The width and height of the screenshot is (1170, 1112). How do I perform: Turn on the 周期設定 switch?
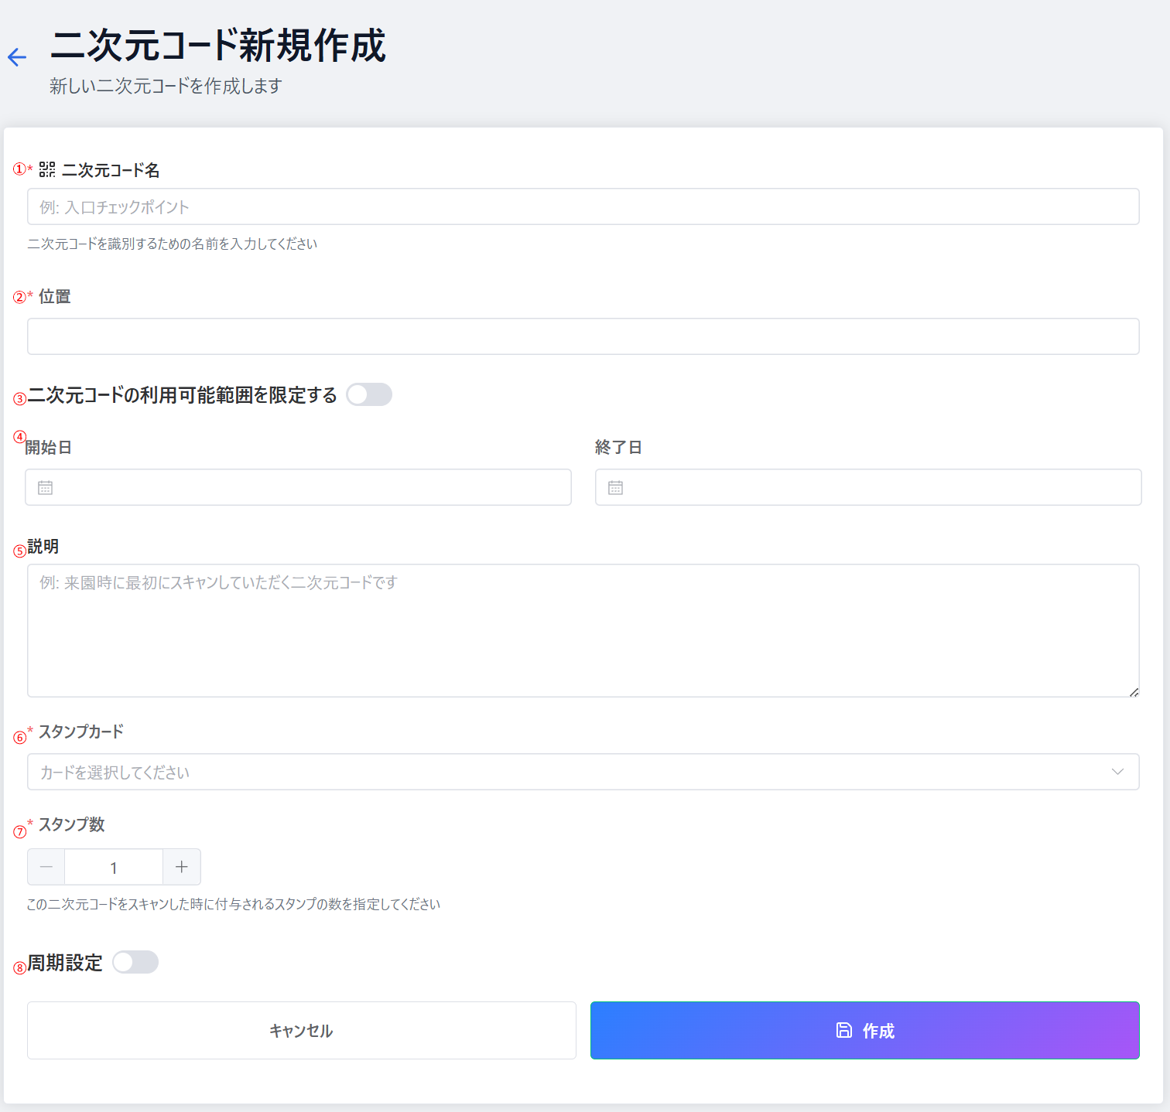pos(135,962)
